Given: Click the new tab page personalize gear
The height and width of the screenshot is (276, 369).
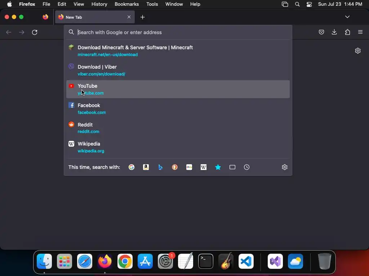Looking at the screenshot, I should (358, 51).
